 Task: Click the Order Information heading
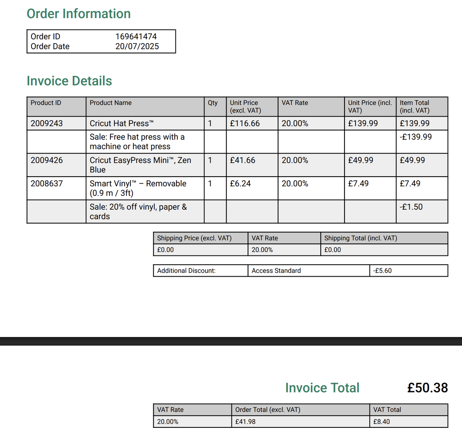(x=79, y=14)
